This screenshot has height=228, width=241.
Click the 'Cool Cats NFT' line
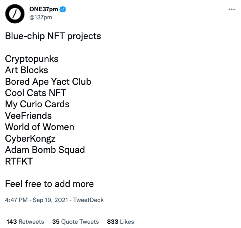(36, 93)
